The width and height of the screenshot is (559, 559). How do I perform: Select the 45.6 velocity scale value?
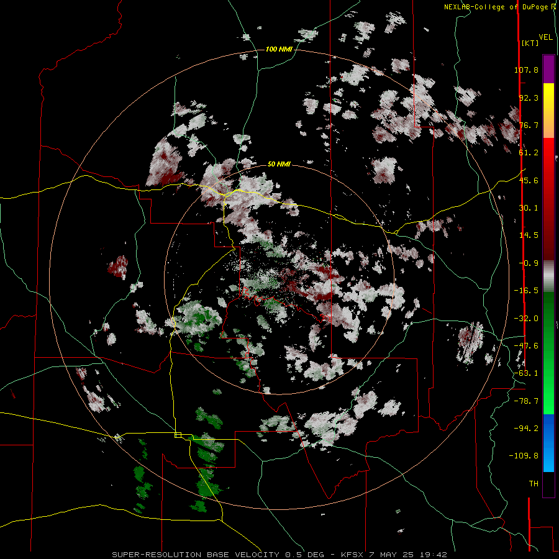[529, 180]
